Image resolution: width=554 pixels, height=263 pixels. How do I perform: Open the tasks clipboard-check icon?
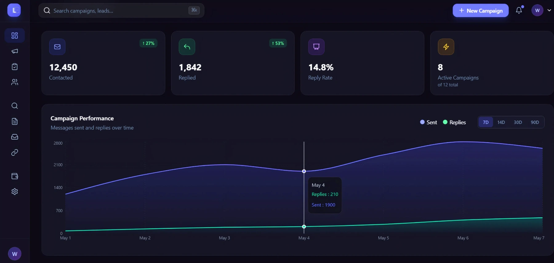pyautogui.click(x=14, y=67)
